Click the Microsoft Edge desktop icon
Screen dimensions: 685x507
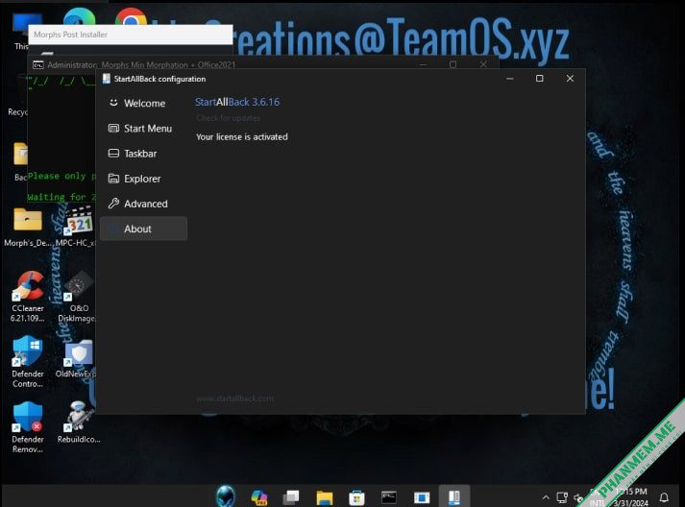point(79,15)
